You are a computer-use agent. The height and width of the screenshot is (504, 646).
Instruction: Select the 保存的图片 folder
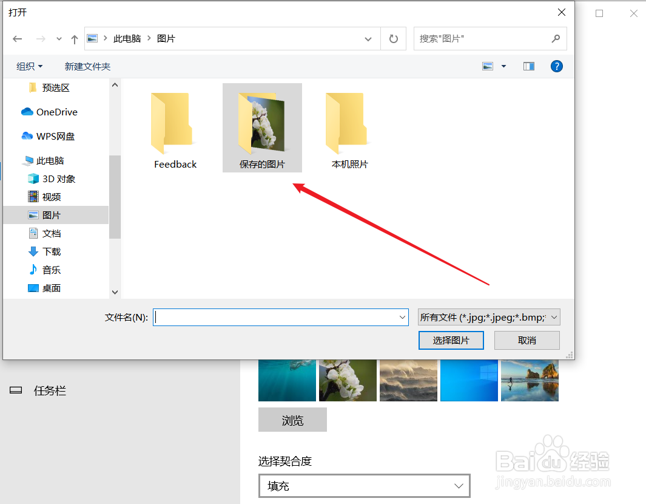262,128
